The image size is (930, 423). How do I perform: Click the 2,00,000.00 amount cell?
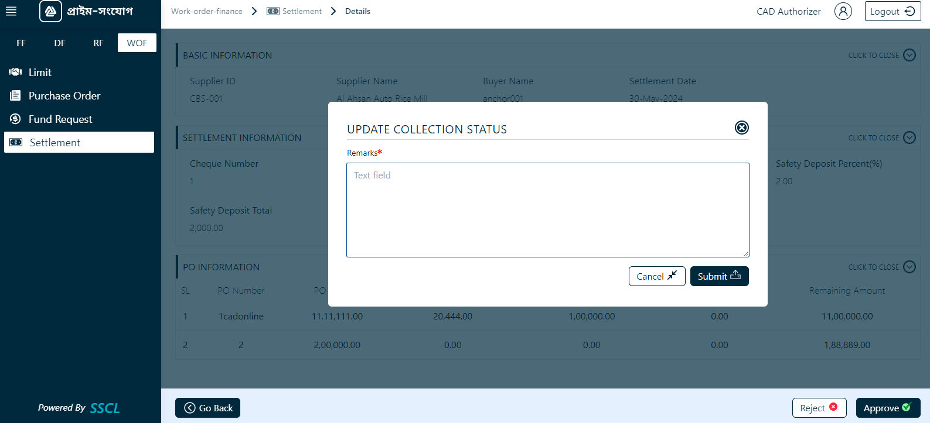pos(337,345)
